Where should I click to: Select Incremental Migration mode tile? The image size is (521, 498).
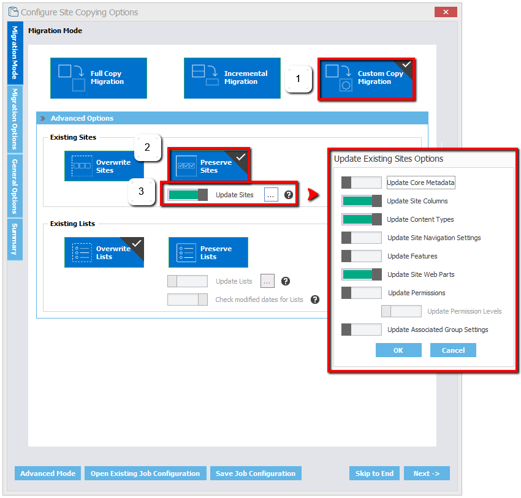[232, 78]
